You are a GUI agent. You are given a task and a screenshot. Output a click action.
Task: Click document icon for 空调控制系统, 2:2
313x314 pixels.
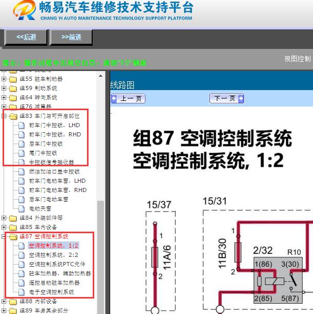22,255
